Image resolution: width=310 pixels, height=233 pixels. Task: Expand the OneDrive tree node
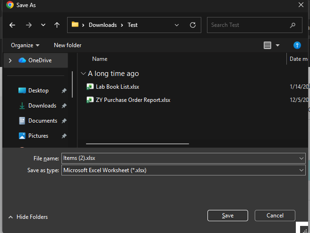pos(10,60)
